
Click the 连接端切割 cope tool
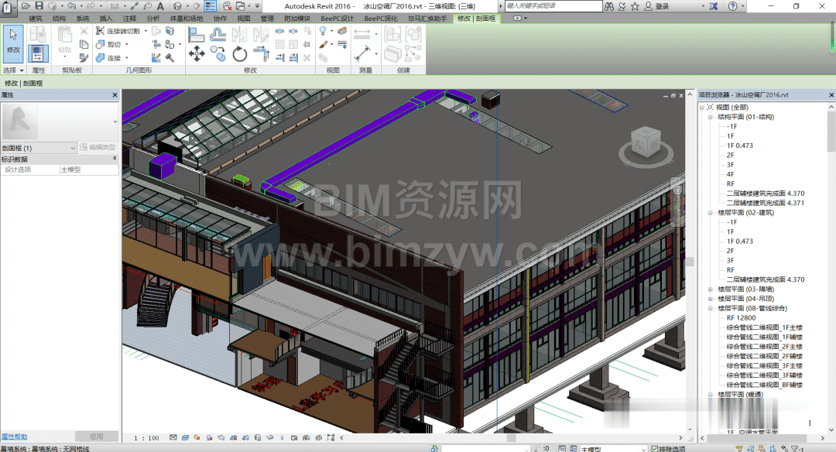tap(118, 31)
